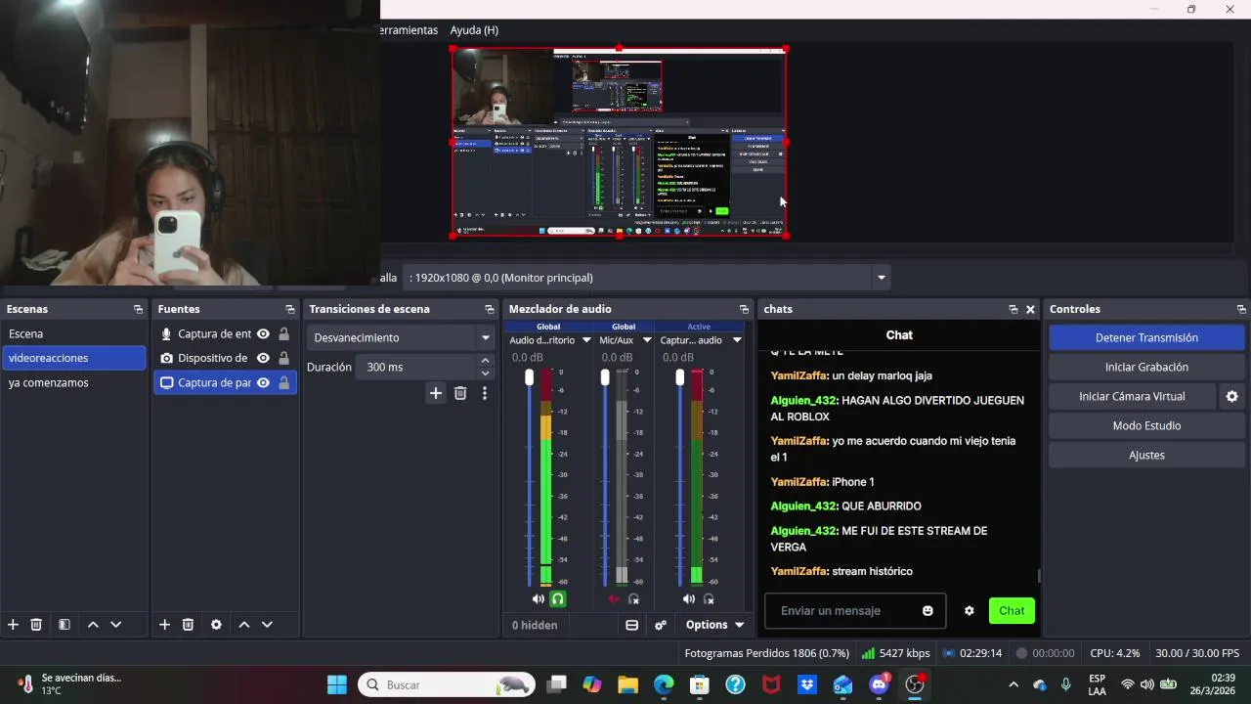Add a new scene with plus icon in Escenas
The width and height of the screenshot is (1251, 704).
[13, 625]
